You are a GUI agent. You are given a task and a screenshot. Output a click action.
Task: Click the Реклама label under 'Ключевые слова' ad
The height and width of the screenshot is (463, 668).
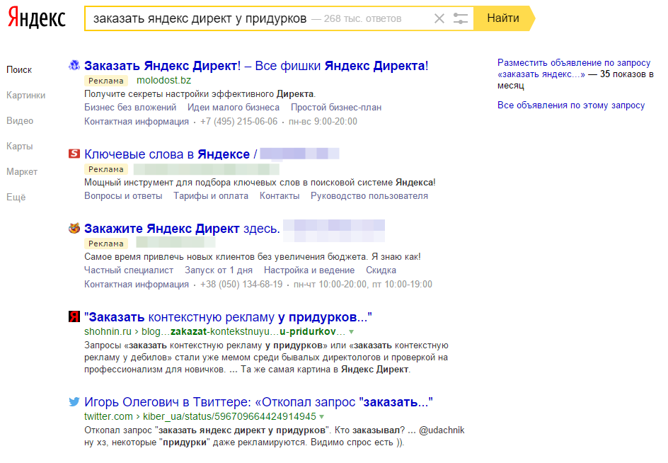tap(106, 169)
